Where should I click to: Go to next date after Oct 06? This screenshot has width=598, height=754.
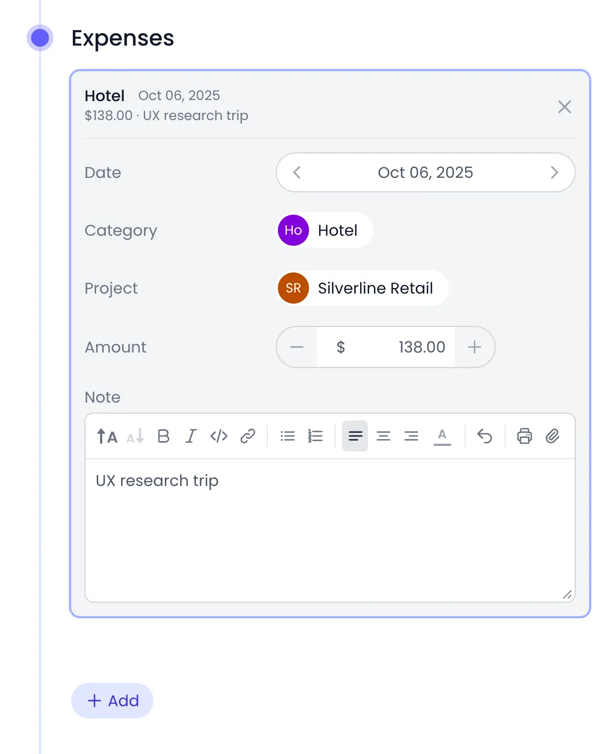(x=554, y=172)
